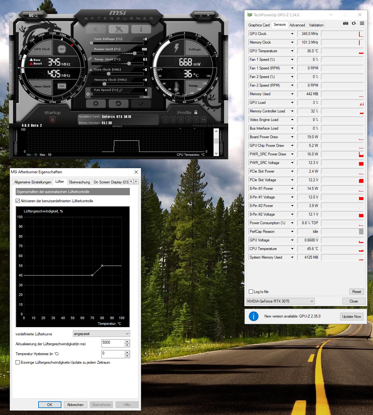This screenshot has height=415, width=373.
Task: Click Temperatur Hysterese input field
Action: 113,354
